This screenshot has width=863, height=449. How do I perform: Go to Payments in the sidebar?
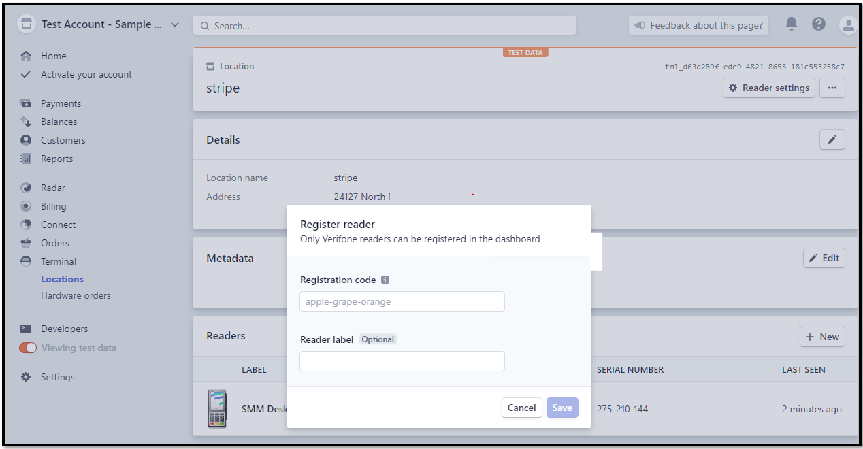(61, 103)
